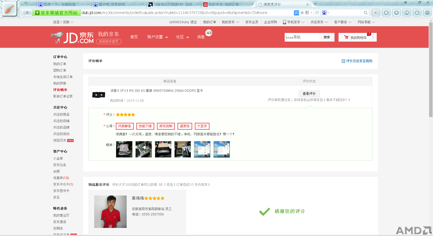Close the 满意度评价 tab
The image size is (433, 236).
[307, 4]
